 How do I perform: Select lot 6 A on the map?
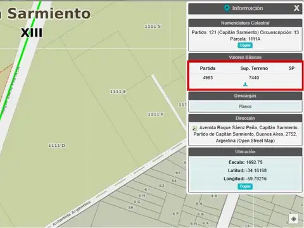(199, 203)
